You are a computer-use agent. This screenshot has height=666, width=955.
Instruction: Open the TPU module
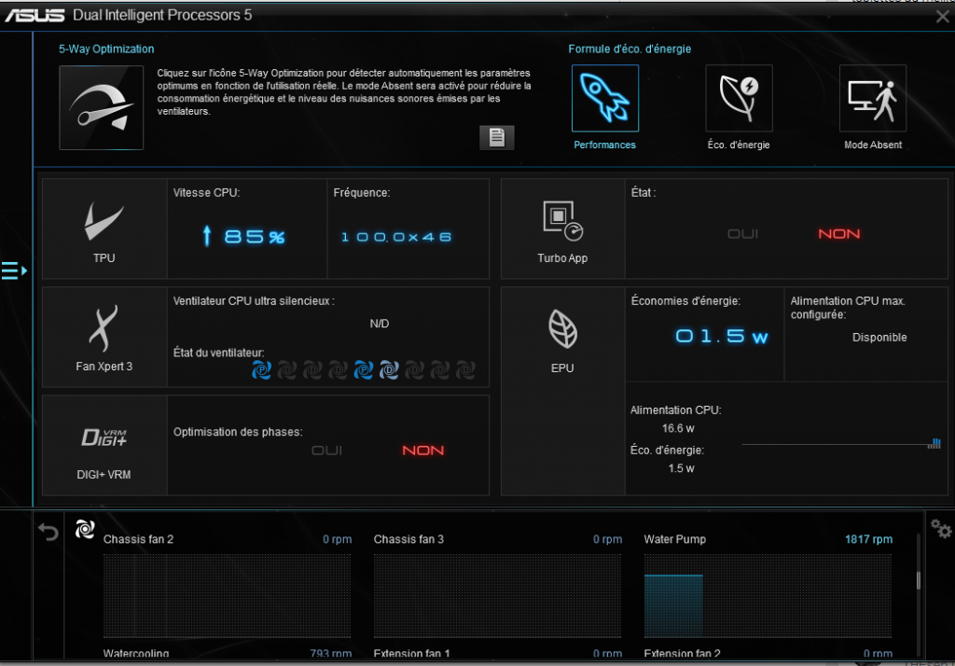coord(104,229)
